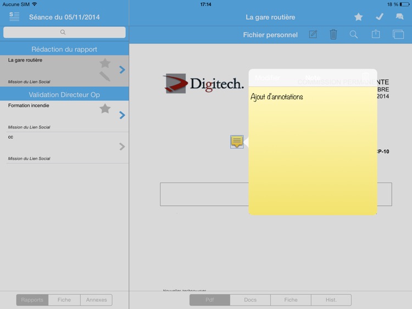Tap the Rédaction du rapport section header
This screenshot has height=309, width=412.
(x=64, y=49)
